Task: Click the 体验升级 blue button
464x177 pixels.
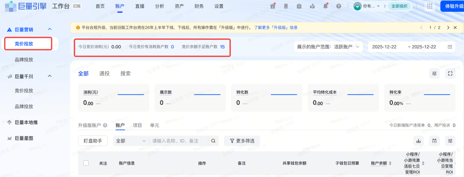Action: coord(452,6)
